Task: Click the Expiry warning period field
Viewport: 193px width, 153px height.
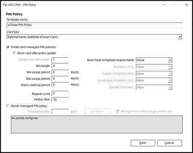Action: point(60,85)
